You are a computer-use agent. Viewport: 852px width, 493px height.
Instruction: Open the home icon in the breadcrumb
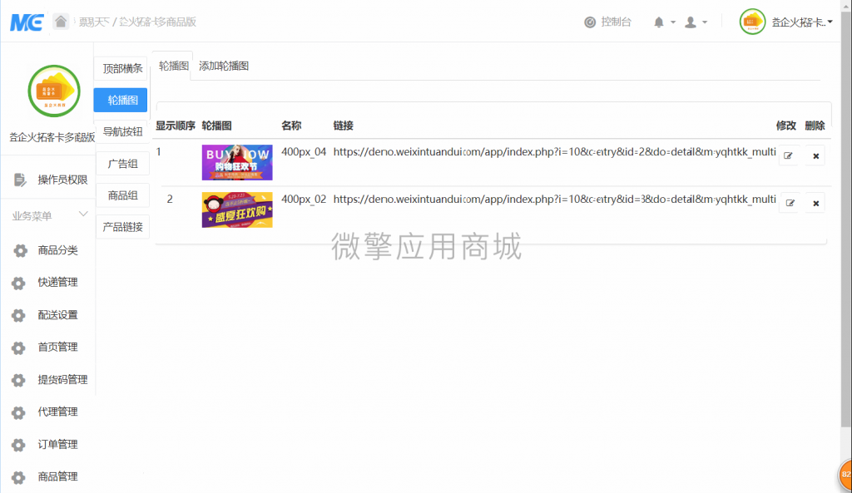(x=60, y=22)
